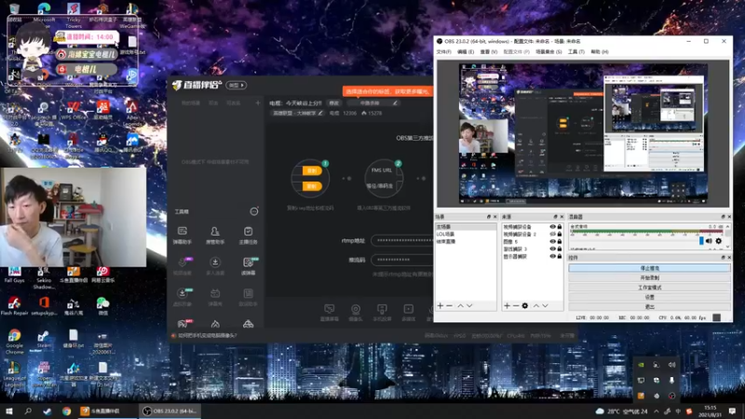Open the Scene Collection menu in OBS

[x=549, y=52]
